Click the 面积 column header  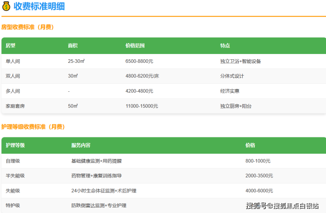click(73, 46)
